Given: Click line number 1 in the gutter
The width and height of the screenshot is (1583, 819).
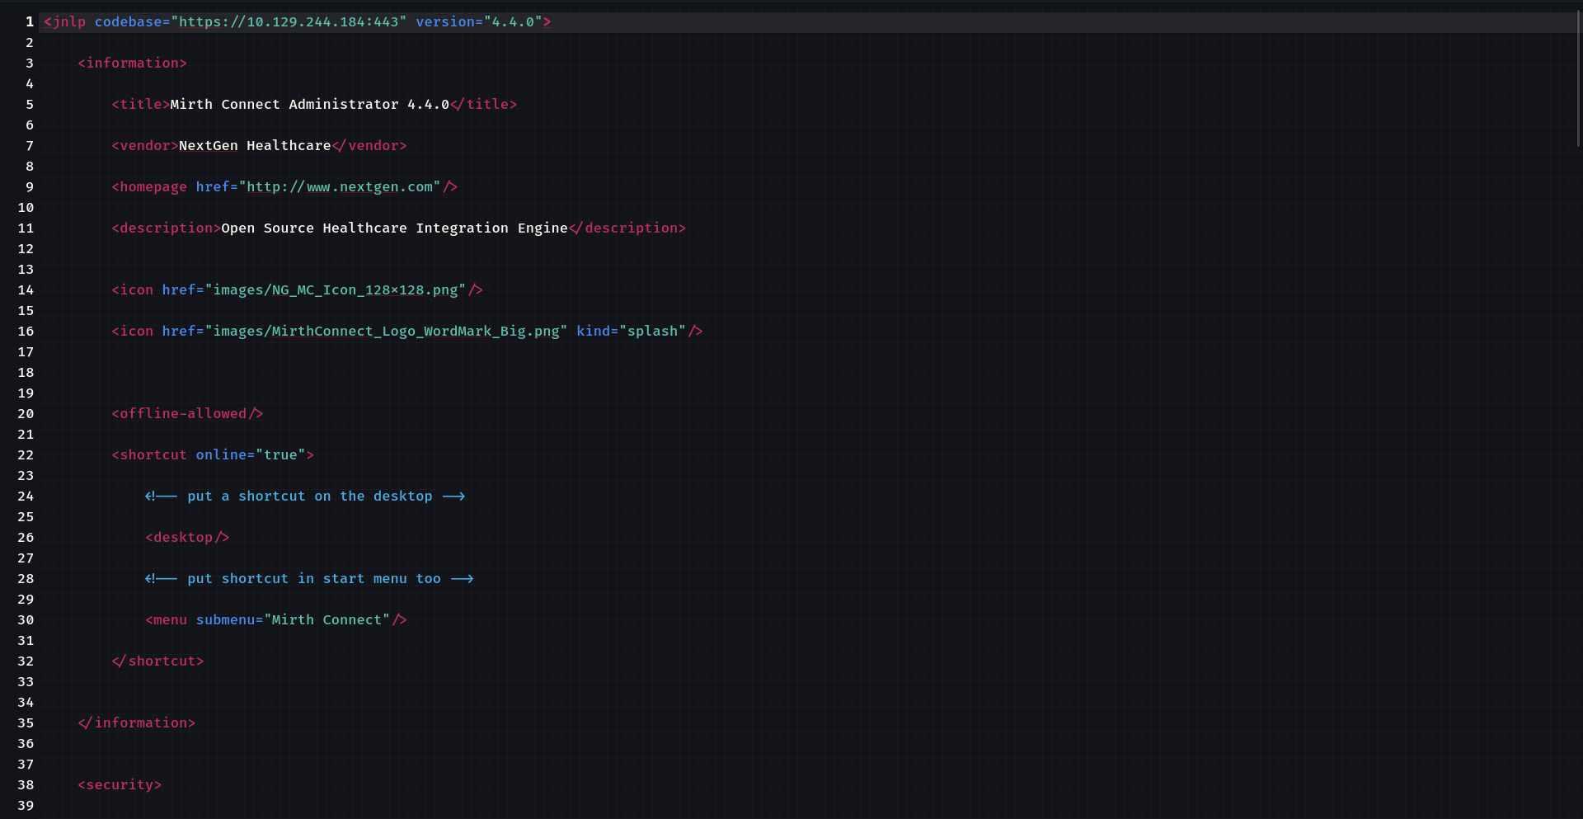Looking at the screenshot, I should [x=29, y=22].
